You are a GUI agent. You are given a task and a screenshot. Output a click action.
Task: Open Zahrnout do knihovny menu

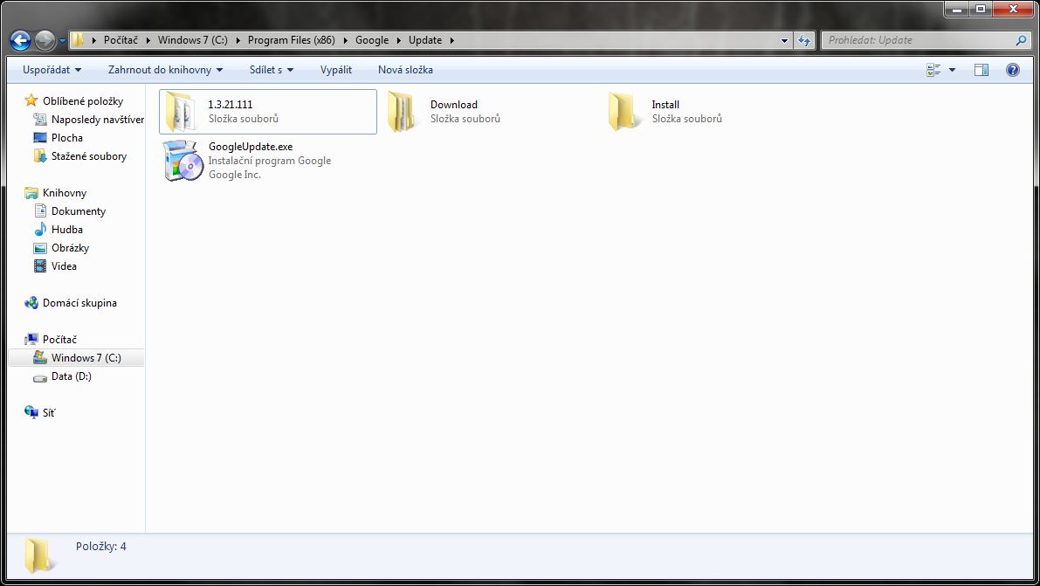point(165,70)
